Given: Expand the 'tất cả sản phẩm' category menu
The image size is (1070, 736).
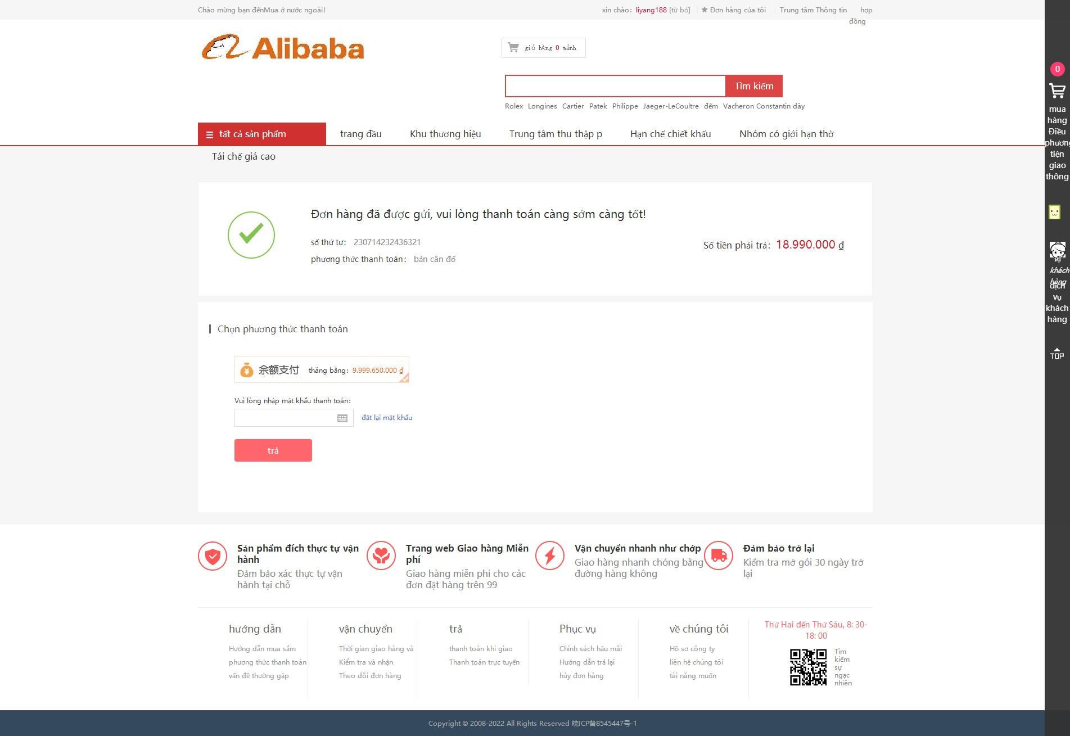Looking at the screenshot, I should pos(262,134).
